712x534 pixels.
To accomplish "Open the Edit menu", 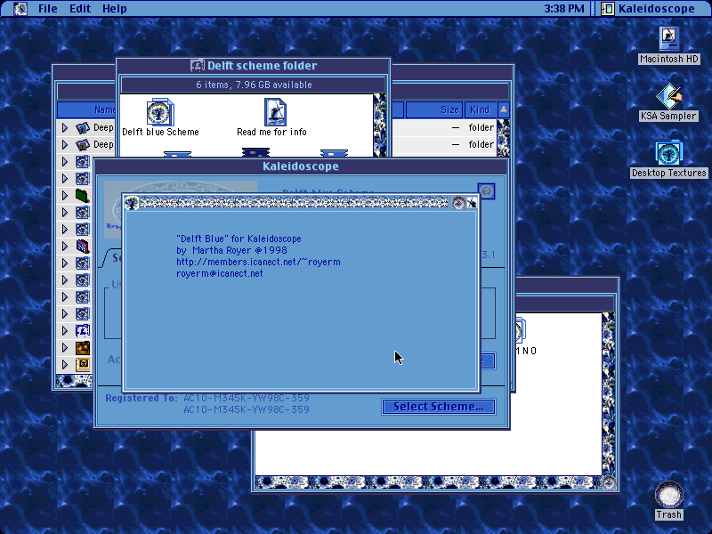I will pos(80,9).
